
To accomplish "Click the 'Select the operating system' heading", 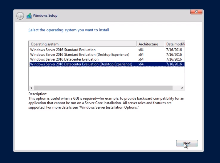I will pyautogui.click(x=69, y=30).
